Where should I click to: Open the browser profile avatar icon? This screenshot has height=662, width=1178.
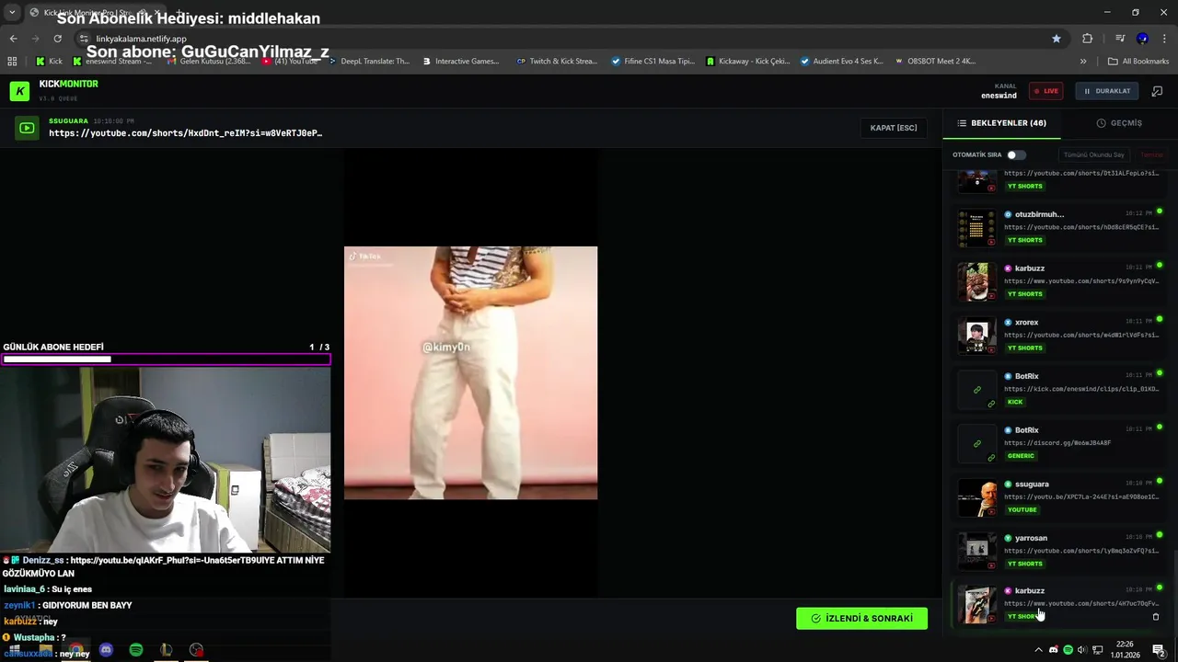click(1142, 39)
